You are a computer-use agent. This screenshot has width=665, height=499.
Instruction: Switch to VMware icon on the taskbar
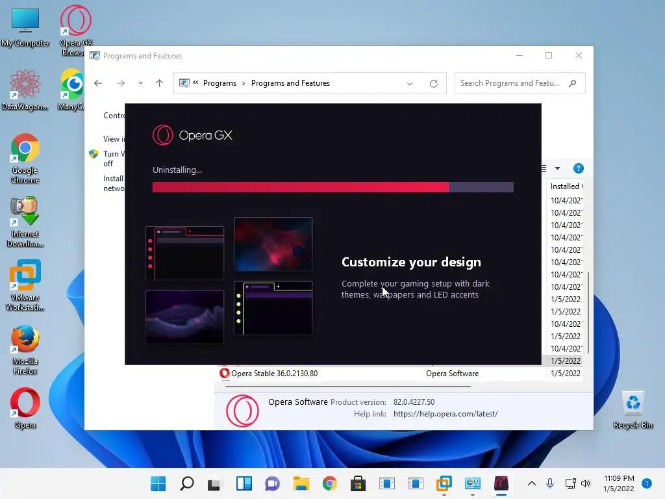[x=444, y=483]
